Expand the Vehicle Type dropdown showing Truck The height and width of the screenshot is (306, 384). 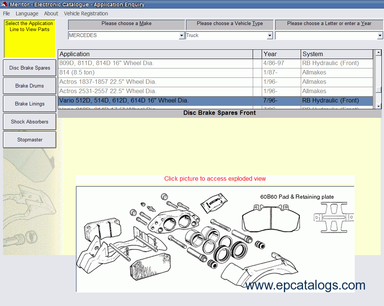(x=270, y=36)
